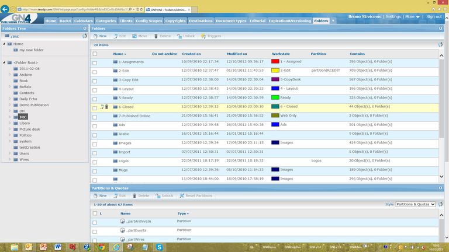Screen dimensions: 449x252
Task: Open the More dropdown in top header
Action: 412,16
